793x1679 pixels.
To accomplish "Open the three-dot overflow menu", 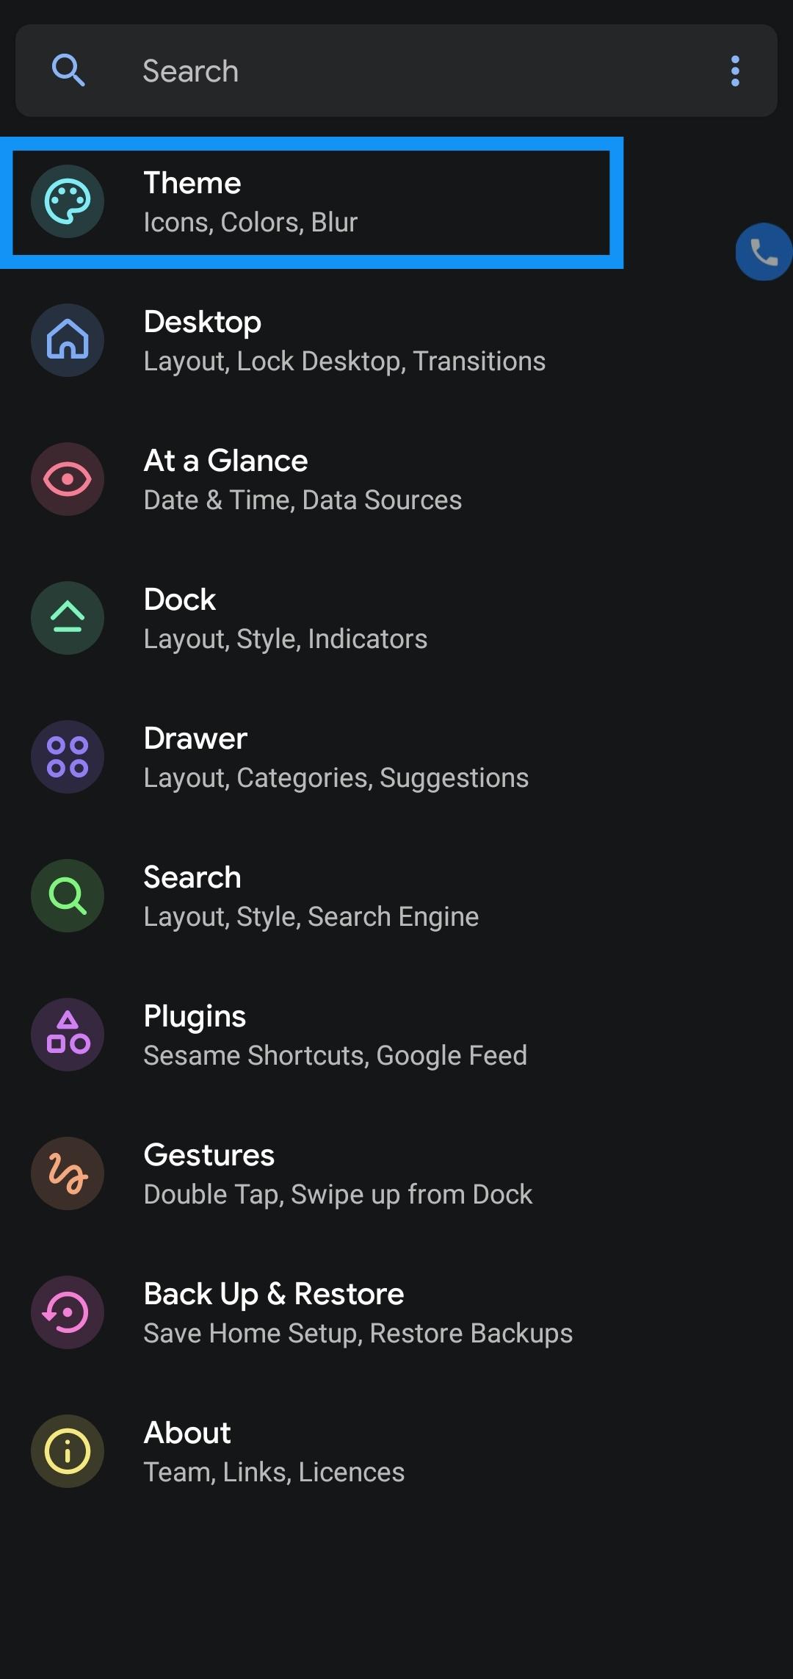I will coord(735,71).
